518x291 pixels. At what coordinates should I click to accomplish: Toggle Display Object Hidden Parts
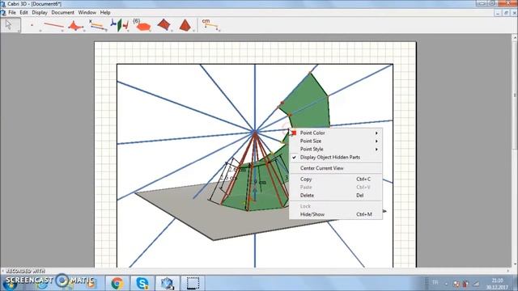pos(336,158)
